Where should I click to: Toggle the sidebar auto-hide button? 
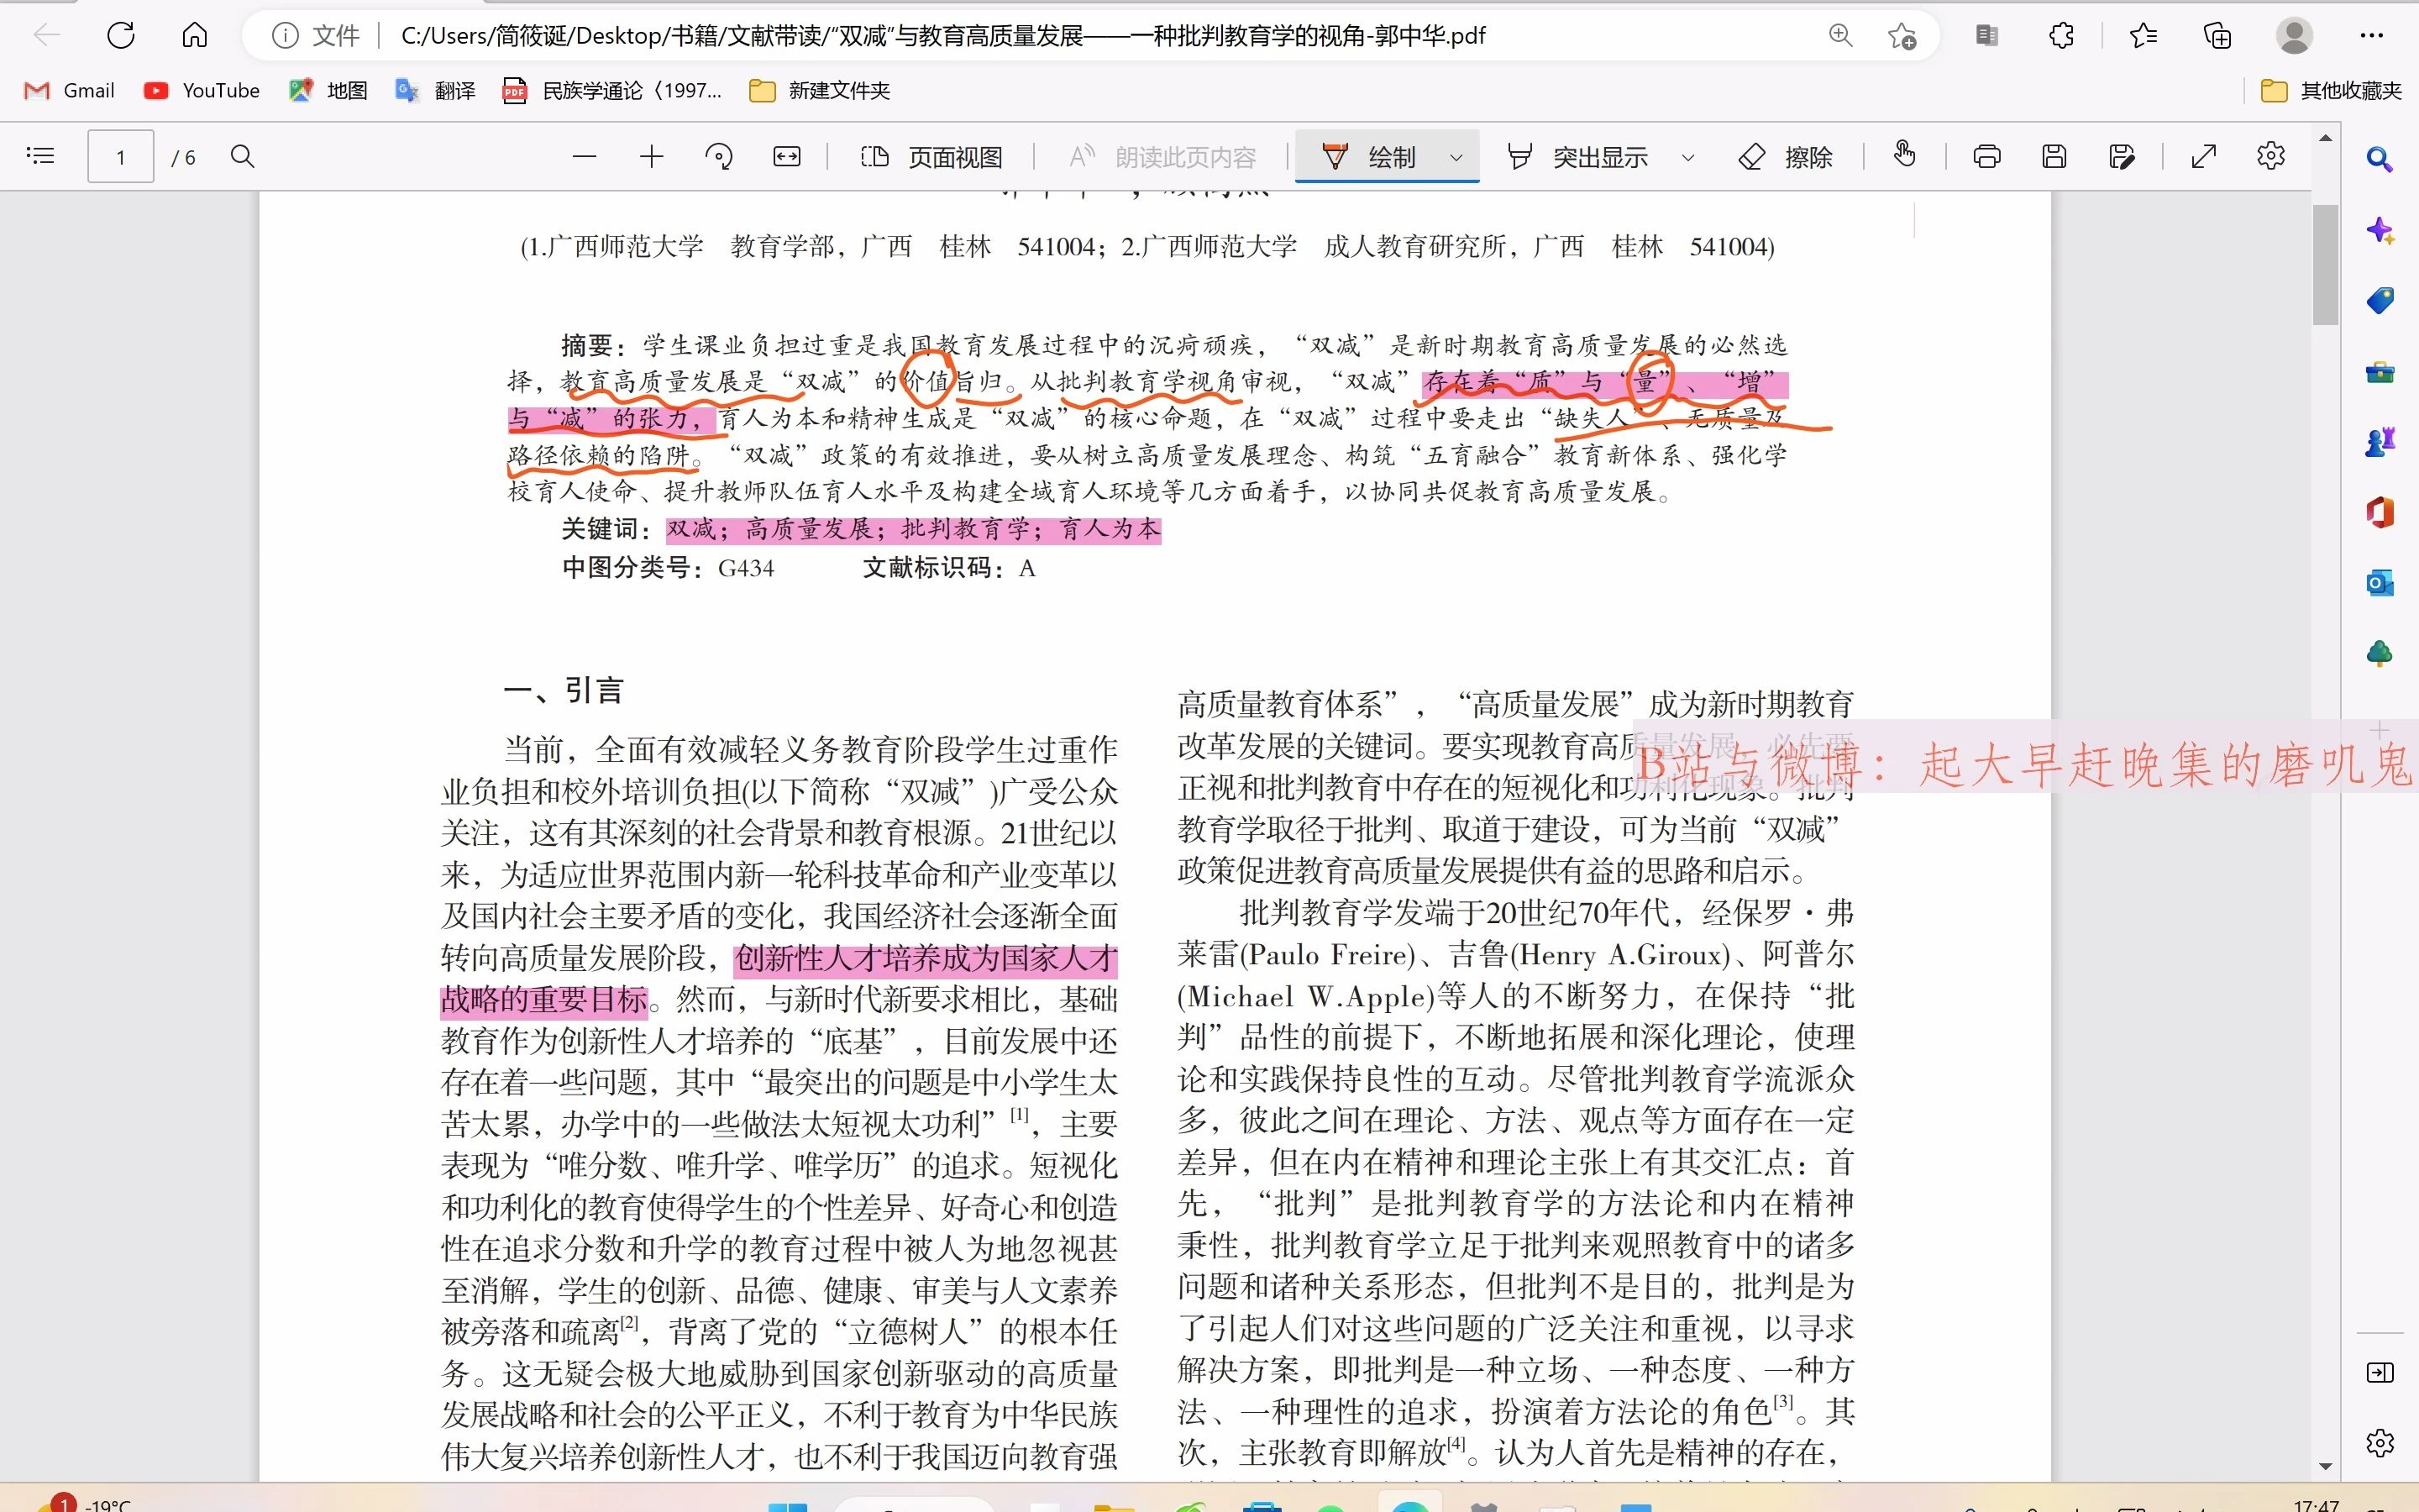pos(2380,1373)
